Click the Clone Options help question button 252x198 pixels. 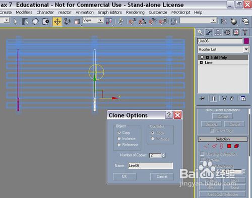[x=169, y=115]
